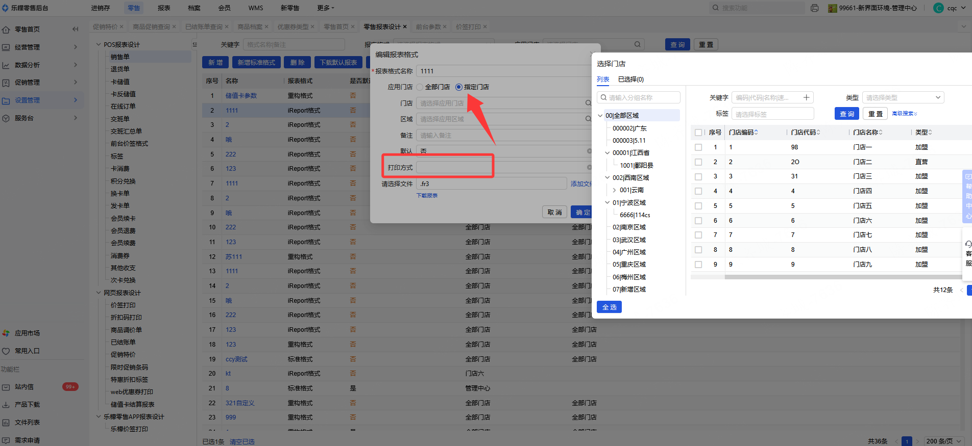972x446 pixels.
Task: Open 产品下载 download icon
Action: click(x=6, y=404)
